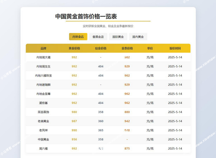Click platinum price 360 for 老庙黄金

[x=101, y=121]
